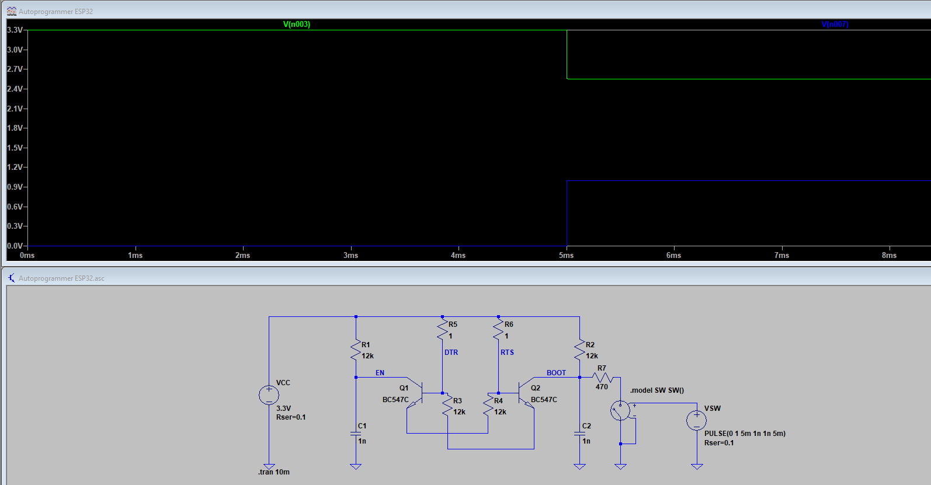The width and height of the screenshot is (931, 485).
Task: Click the R7 470 resistor symbol
Action: click(x=602, y=378)
